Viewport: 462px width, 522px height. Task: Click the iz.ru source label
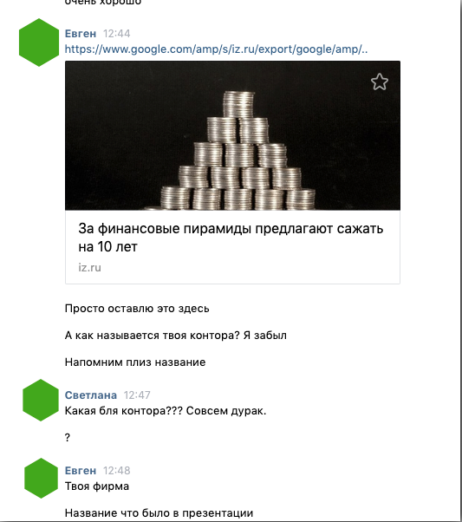click(89, 268)
